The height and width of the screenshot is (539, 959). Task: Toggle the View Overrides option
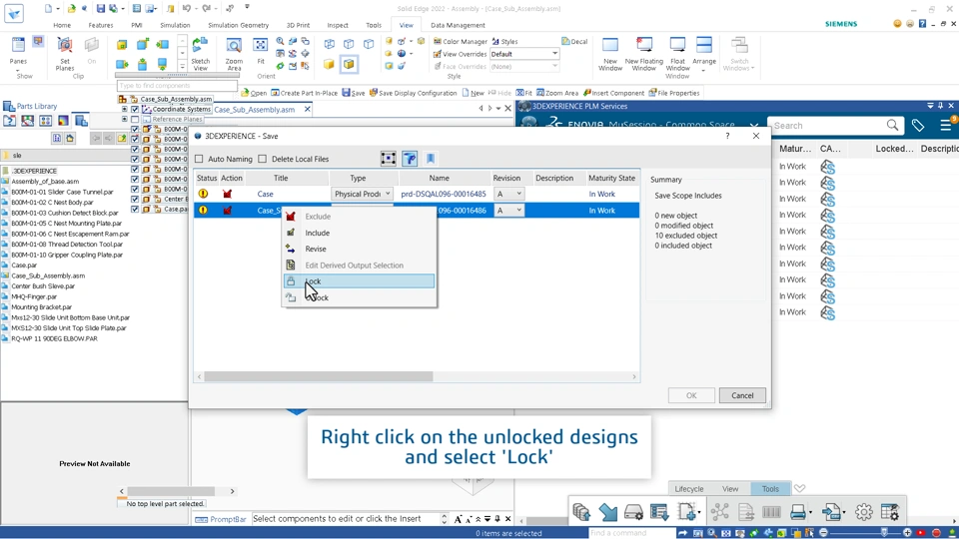click(x=460, y=54)
